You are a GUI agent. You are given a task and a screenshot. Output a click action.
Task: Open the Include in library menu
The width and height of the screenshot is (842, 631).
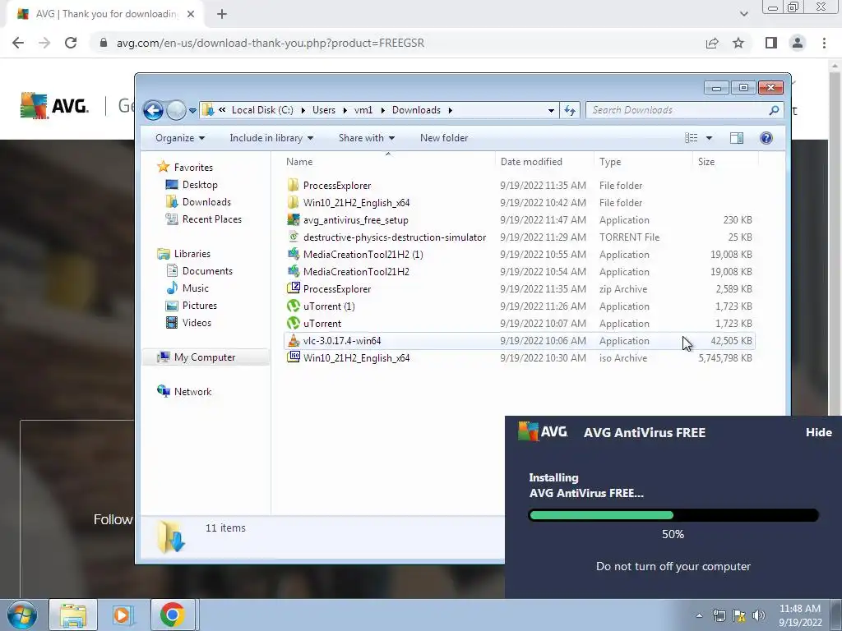click(271, 138)
